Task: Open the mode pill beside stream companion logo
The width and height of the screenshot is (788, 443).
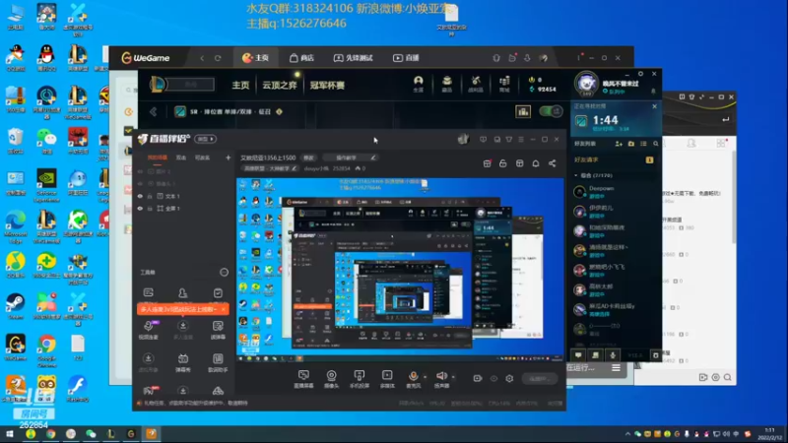Action: pyautogui.click(x=205, y=139)
